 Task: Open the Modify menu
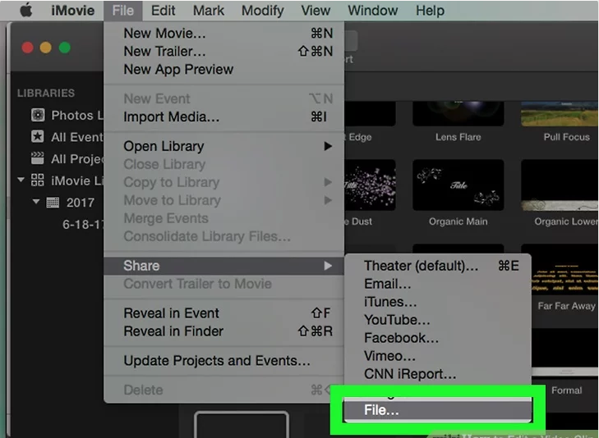pyautogui.click(x=262, y=11)
